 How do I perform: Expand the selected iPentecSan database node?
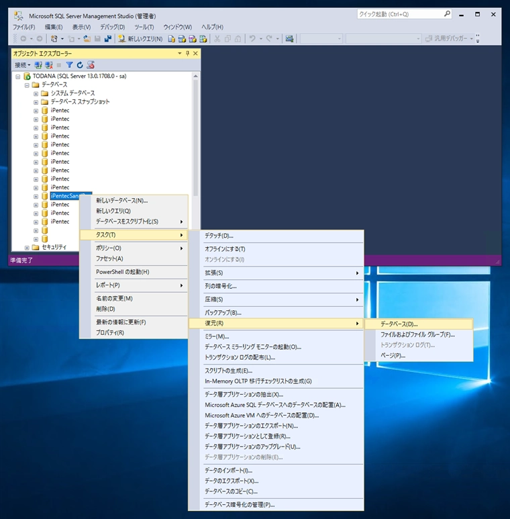click(x=36, y=196)
